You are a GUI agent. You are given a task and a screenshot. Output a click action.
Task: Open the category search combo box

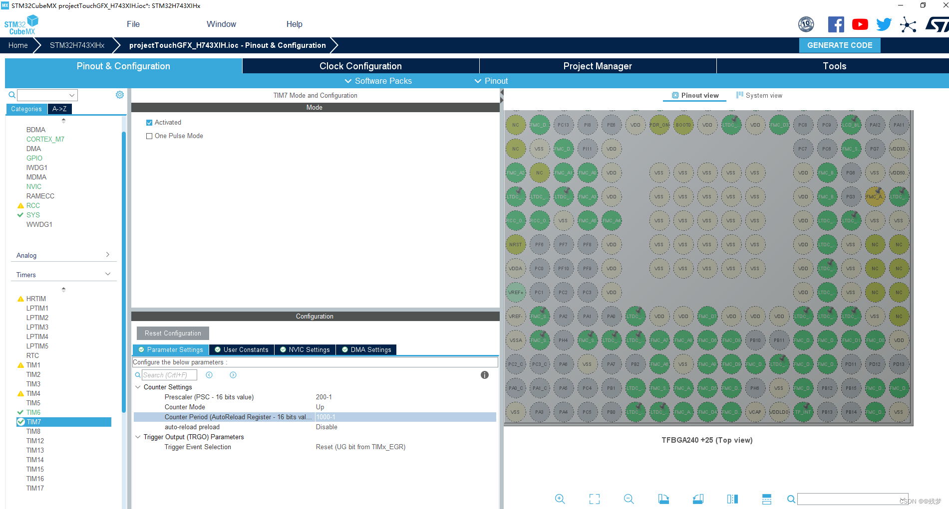(47, 95)
